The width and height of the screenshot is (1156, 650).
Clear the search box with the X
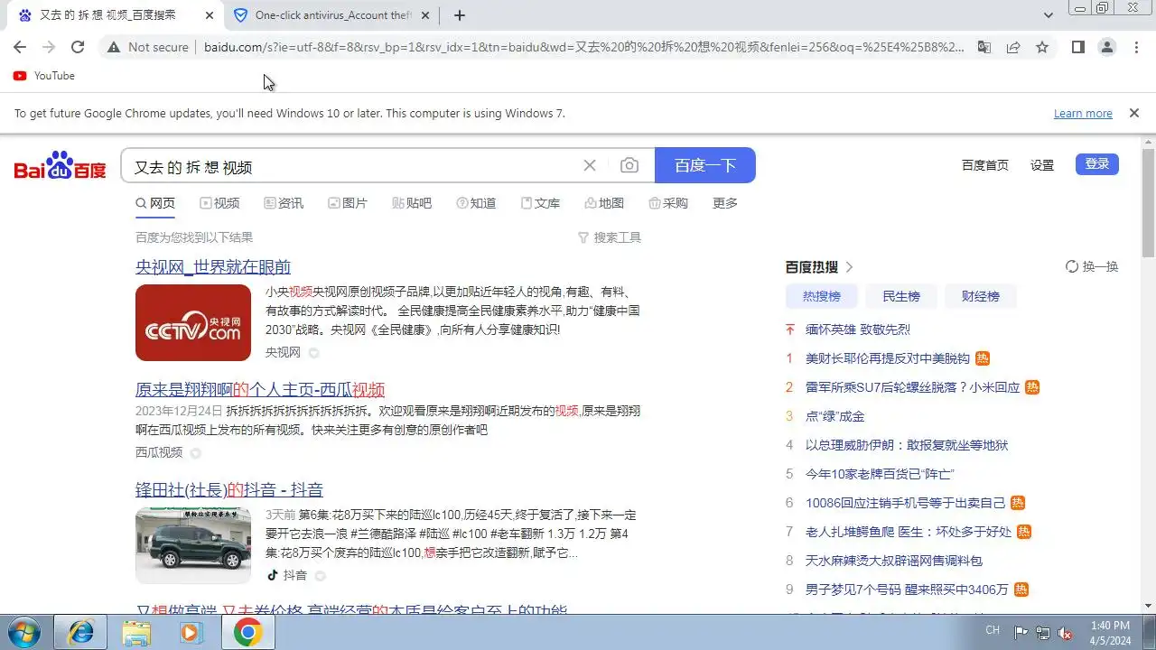pyautogui.click(x=590, y=165)
